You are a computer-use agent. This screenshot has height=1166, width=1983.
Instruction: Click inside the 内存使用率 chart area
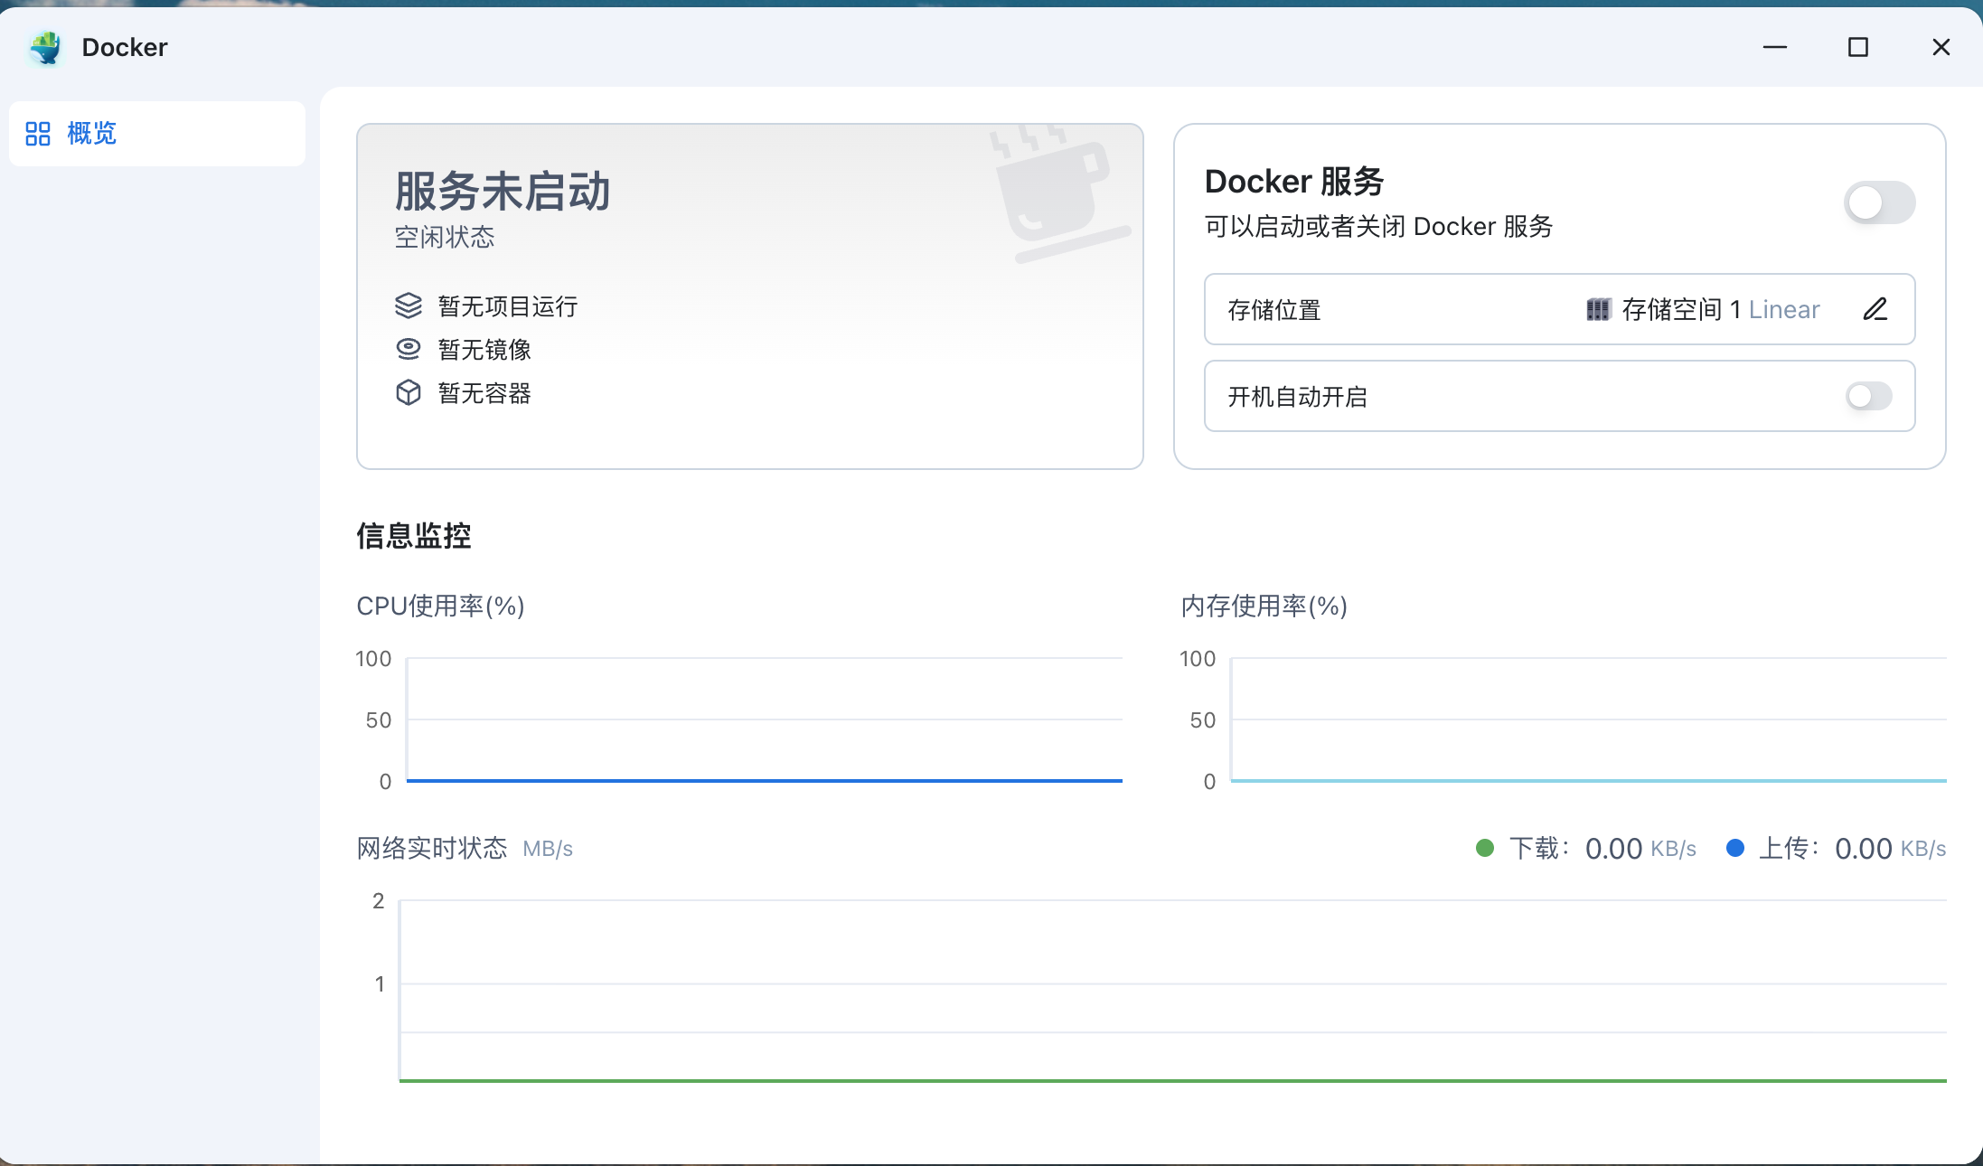tap(1587, 719)
